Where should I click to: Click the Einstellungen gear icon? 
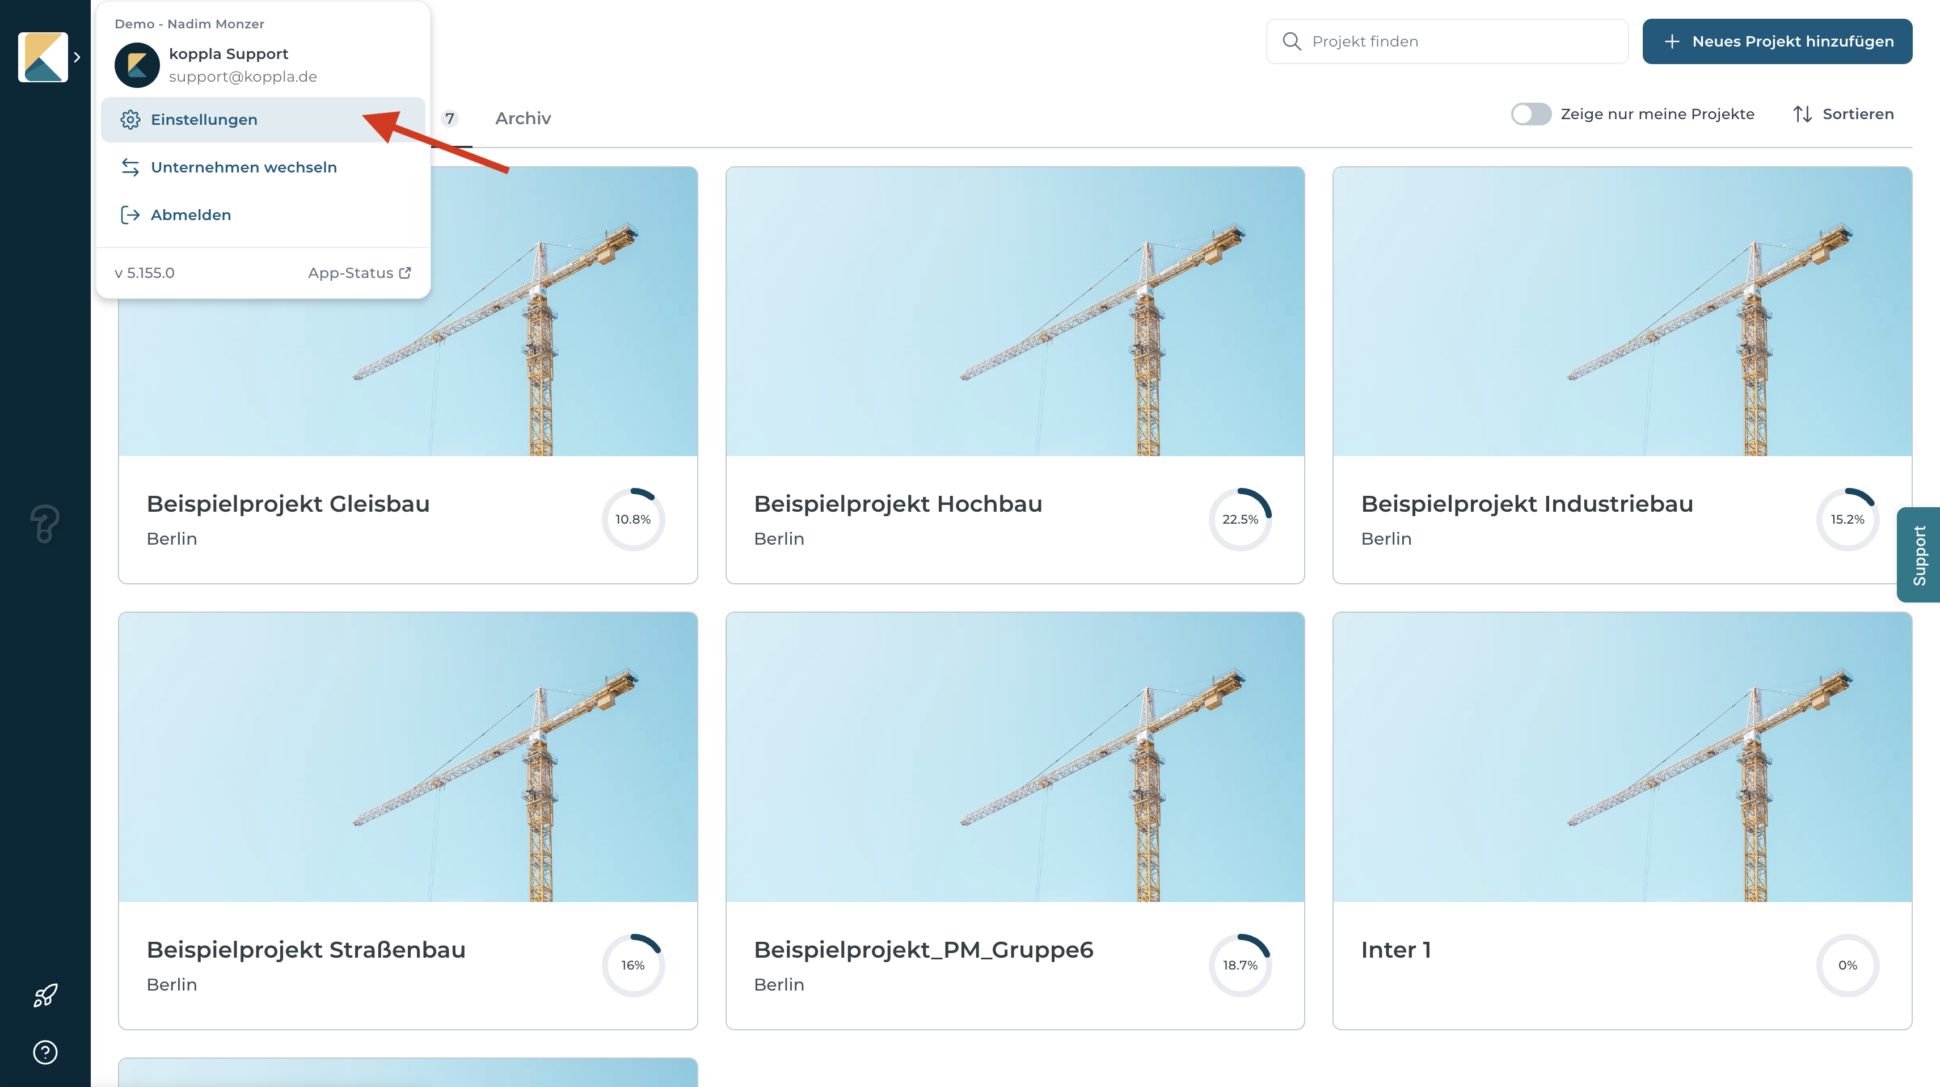[130, 120]
